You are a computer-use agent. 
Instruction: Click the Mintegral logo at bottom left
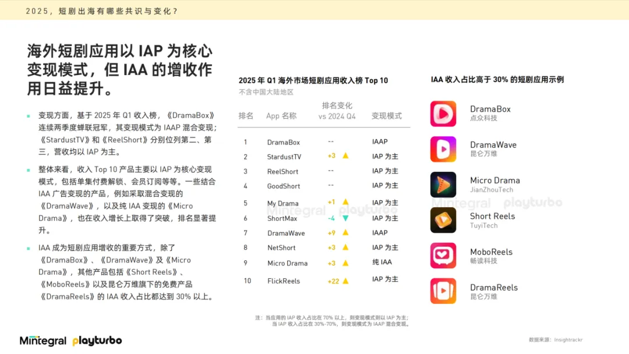43,341
